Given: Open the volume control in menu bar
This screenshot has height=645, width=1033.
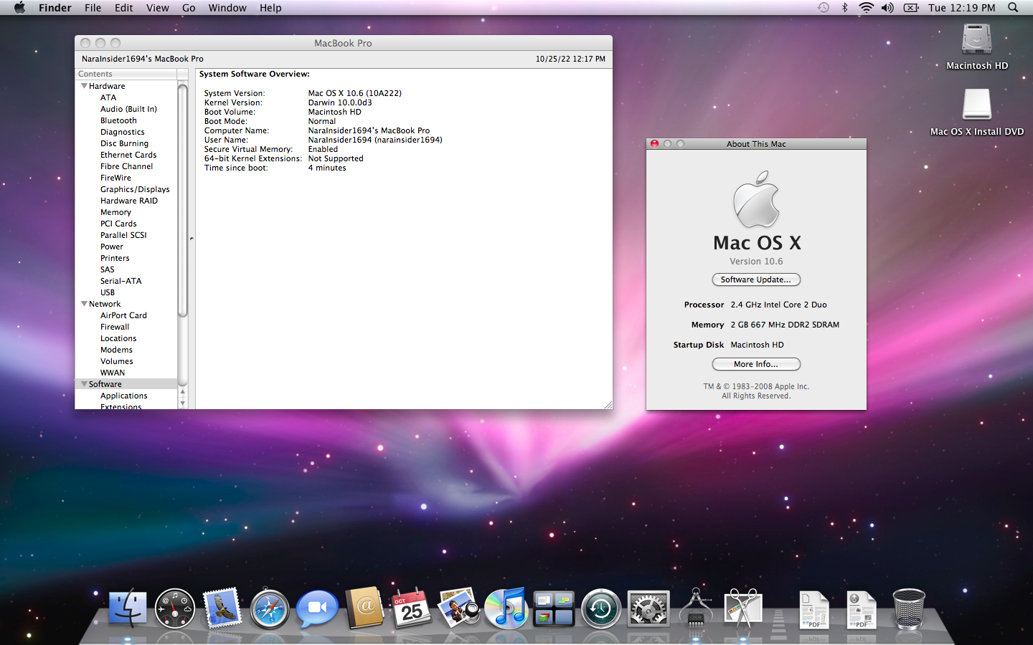Looking at the screenshot, I should pyautogui.click(x=887, y=8).
